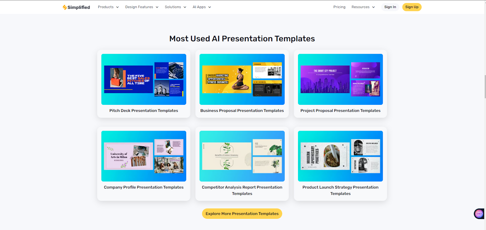Open the Pitch Deck template thumbnail
486x230 pixels.
144,79
